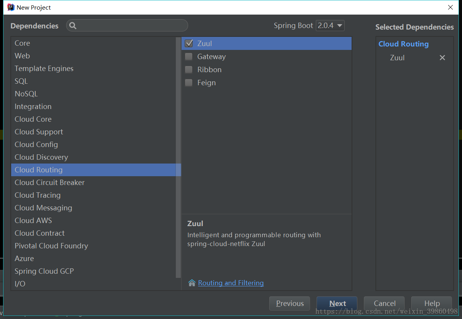Select Cloud Tracing in the list
The image size is (462, 319).
pyautogui.click(x=93, y=195)
